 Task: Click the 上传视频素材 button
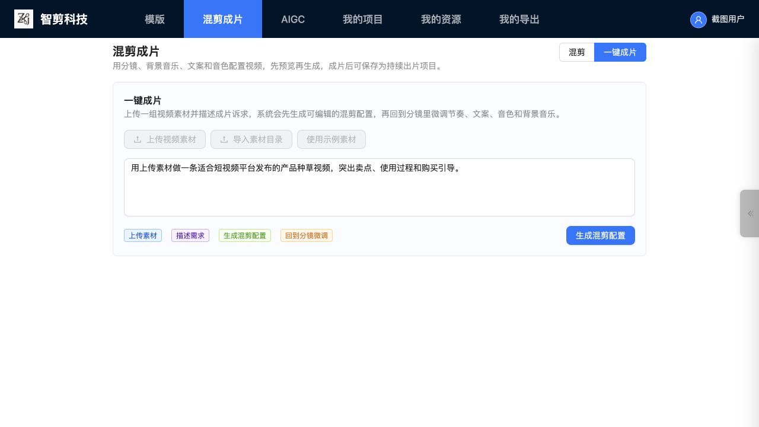click(x=165, y=139)
